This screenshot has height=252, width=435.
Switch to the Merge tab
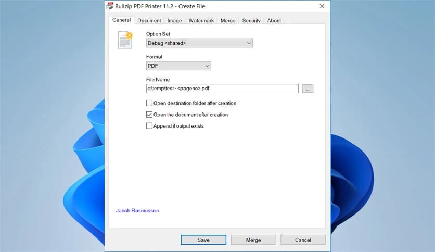(228, 20)
